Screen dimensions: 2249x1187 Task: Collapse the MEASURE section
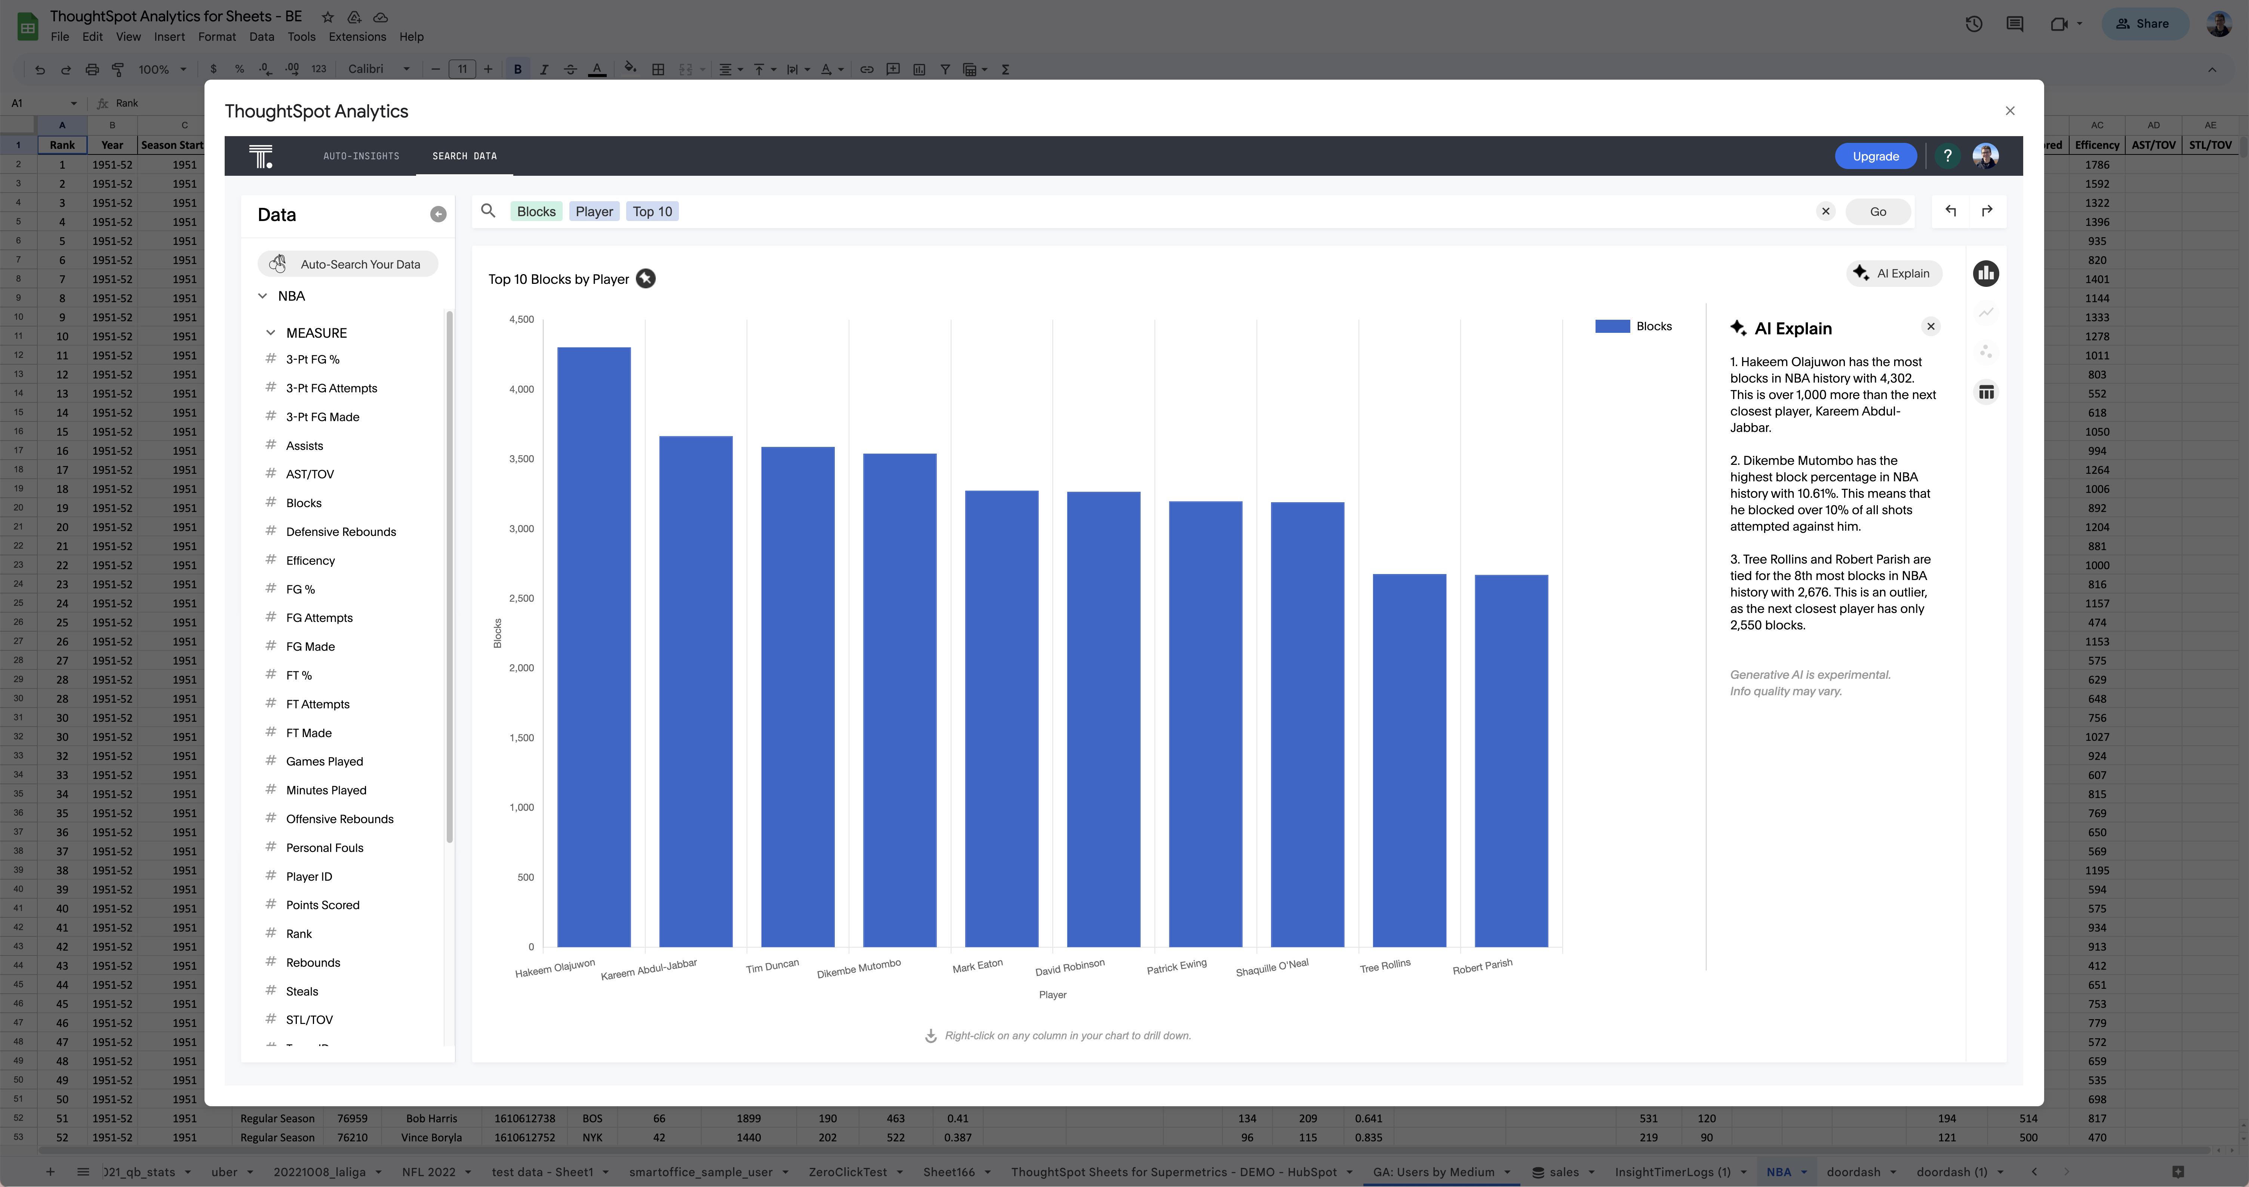271,333
